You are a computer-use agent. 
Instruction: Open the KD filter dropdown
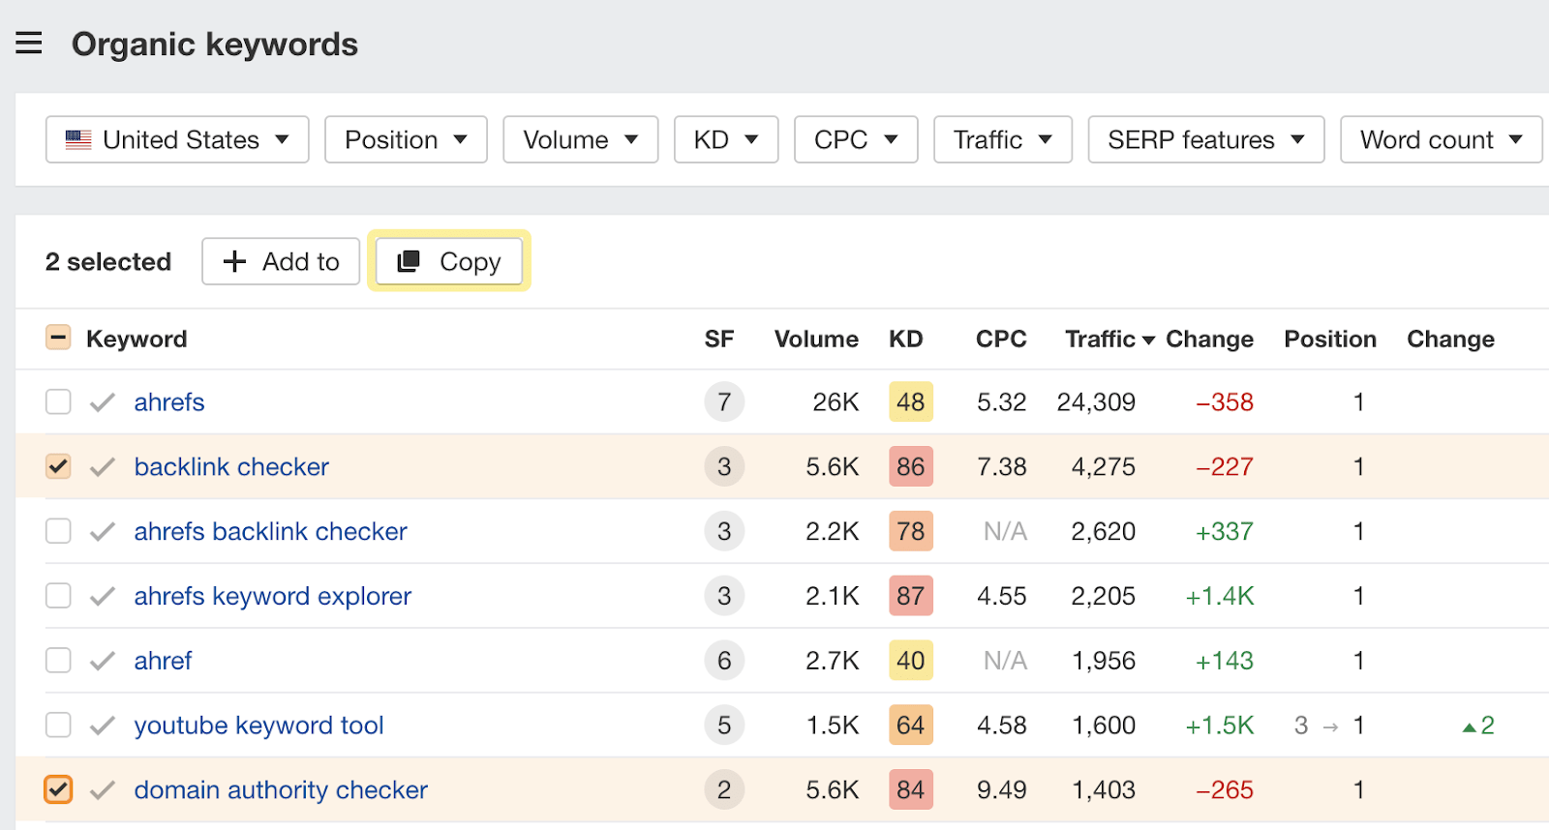(x=725, y=140)
